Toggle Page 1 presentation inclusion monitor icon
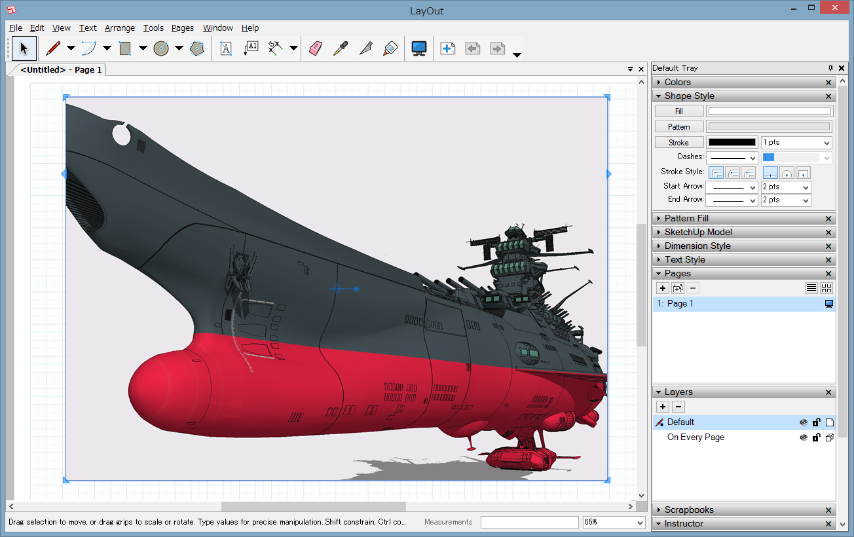Screen dimensions: 854x537 (x=829, y=304)
